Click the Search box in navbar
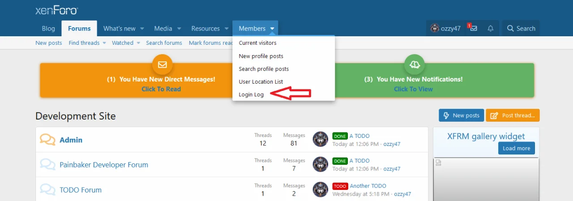Screen dimensions: 573x201 pyautogui.click(x=521, y=28)
